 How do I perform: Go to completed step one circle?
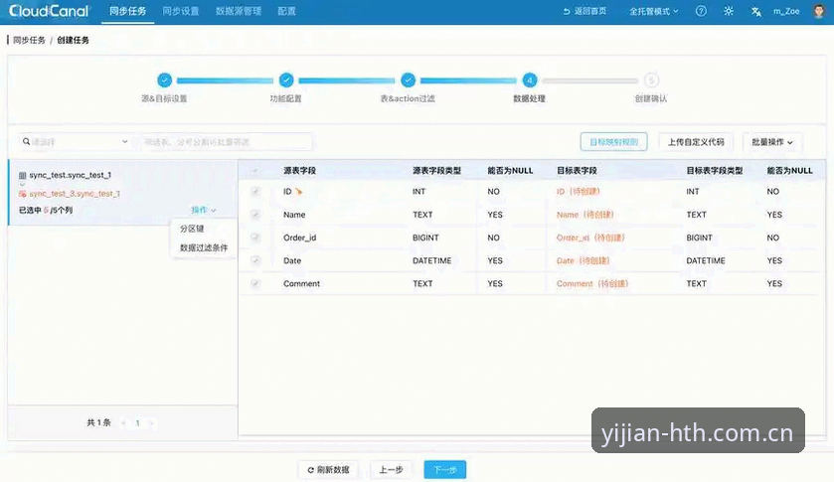[x=164, y=80]
